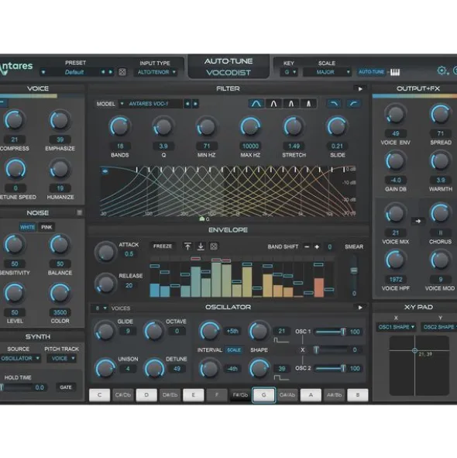Image resolution: width=457 pixels, height=458 pixels.
Task: Choose the third band shape icon
Action: point(291,104)
